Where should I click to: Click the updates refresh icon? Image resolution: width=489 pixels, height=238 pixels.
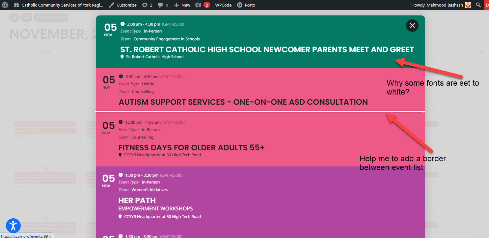tap(145, 5)
